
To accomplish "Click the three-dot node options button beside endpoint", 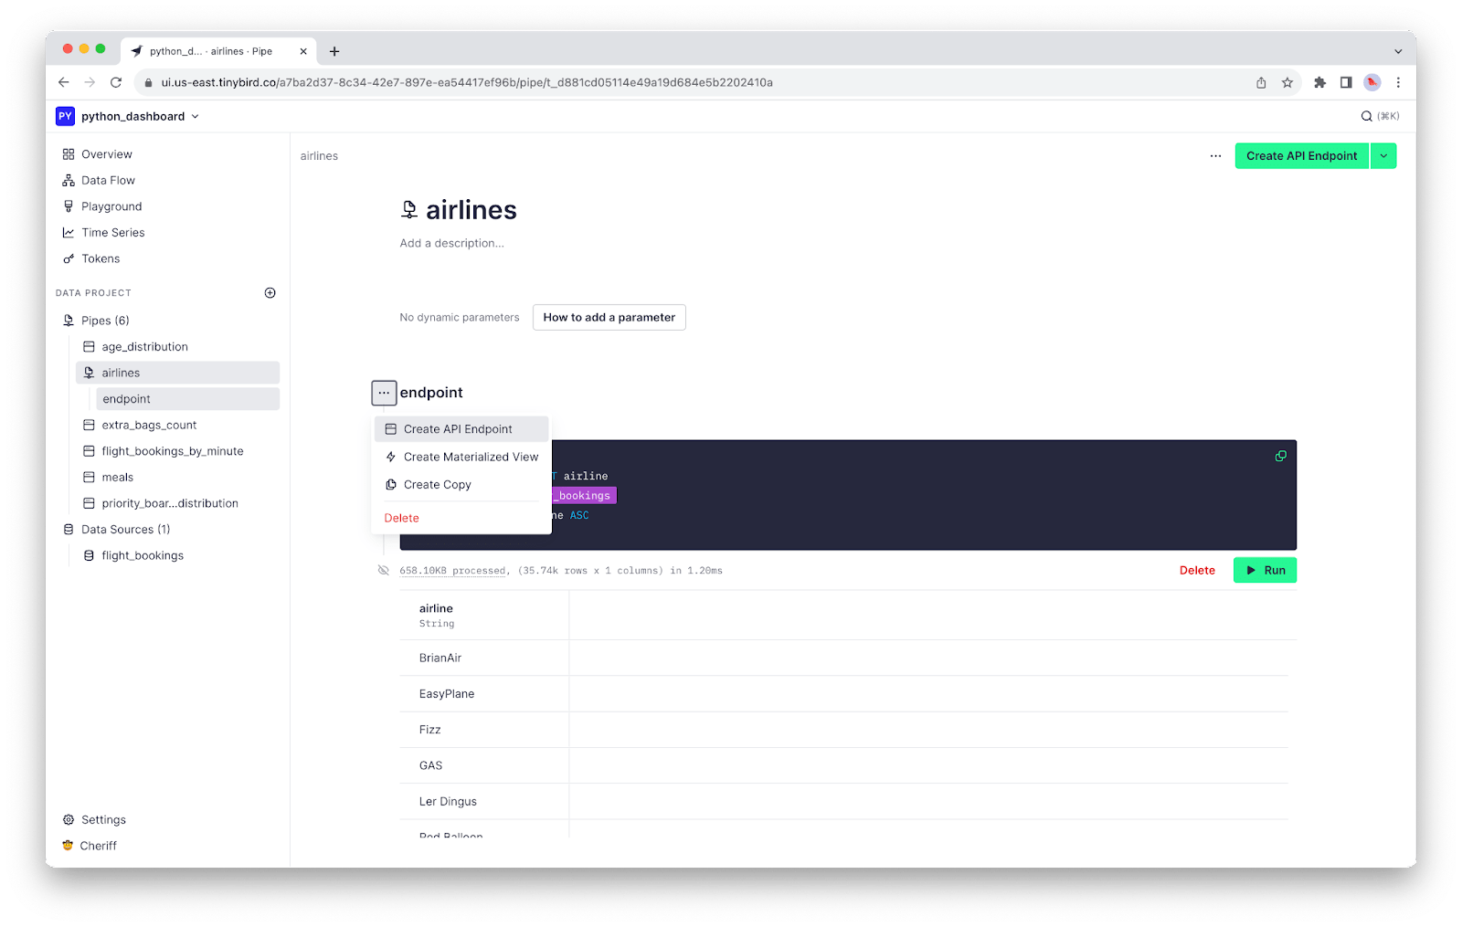I will (x=384, y=393).
